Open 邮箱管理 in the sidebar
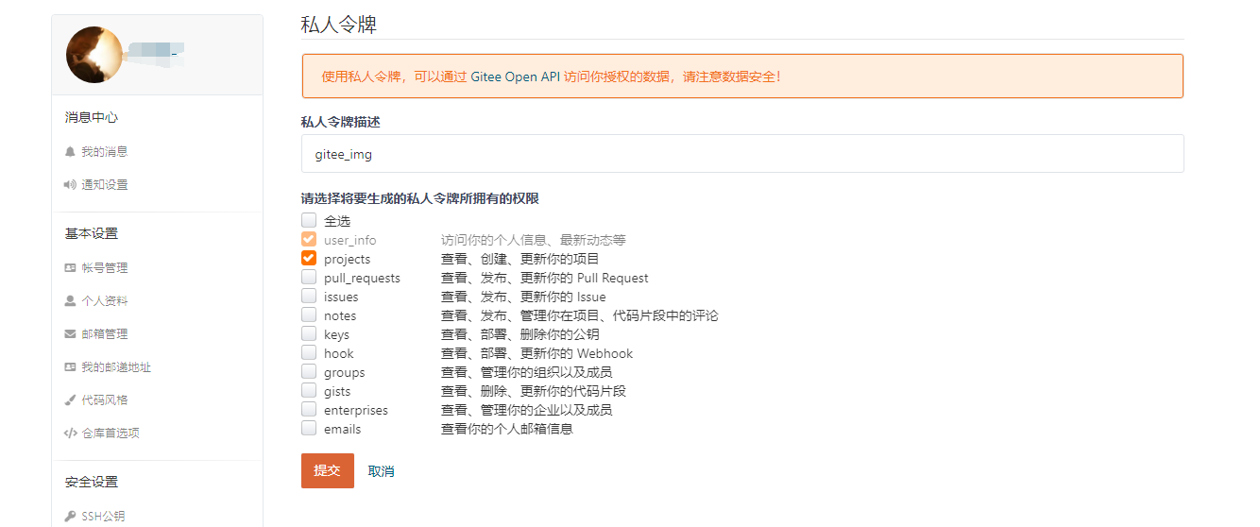This screenshot has height=527, width=1260. 104,334
